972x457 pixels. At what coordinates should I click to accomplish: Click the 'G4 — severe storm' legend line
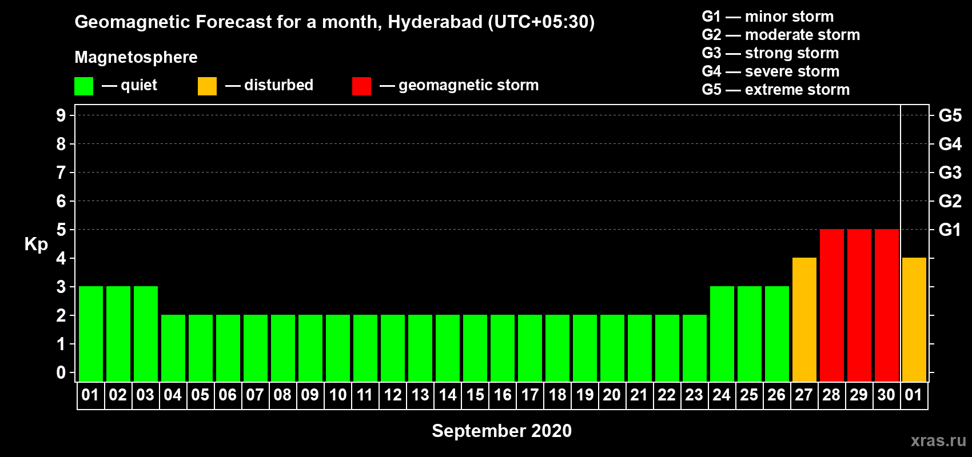[x=771, y=71]
